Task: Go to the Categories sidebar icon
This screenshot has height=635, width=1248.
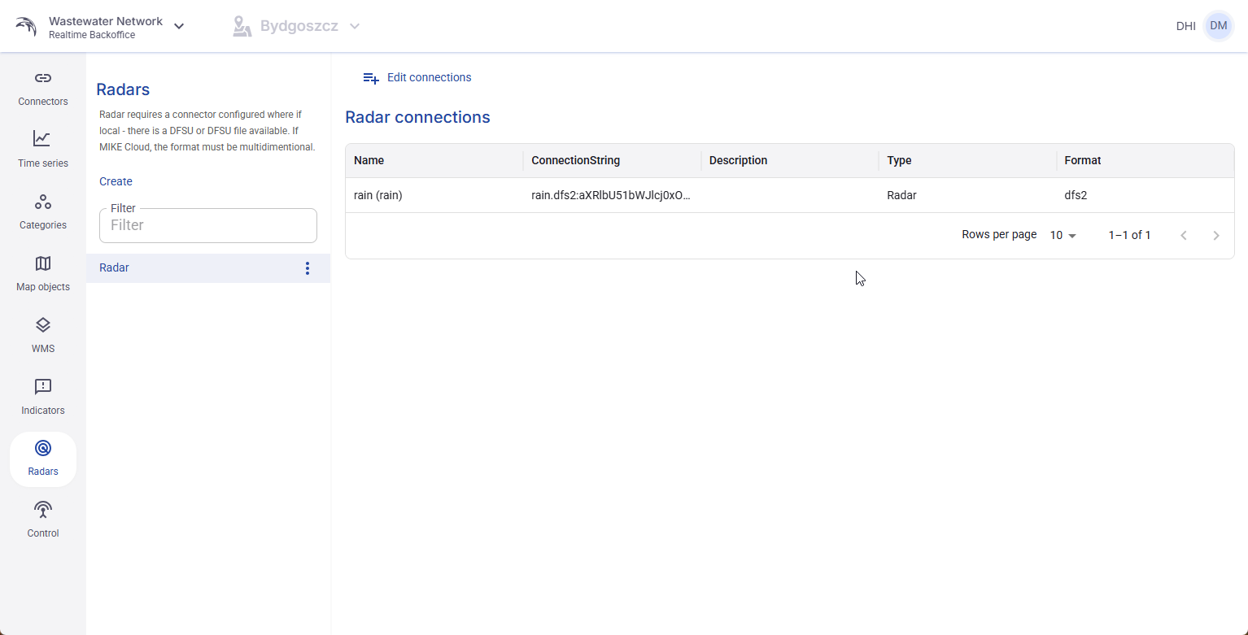Action: [x=42, y=201]
